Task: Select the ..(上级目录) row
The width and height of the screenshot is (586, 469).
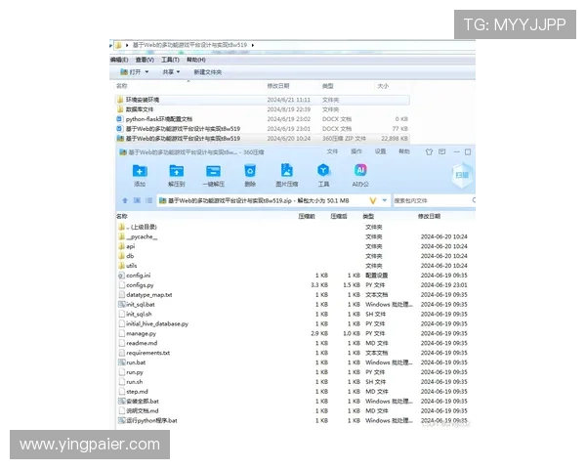Action: click(x=293, y=227)
